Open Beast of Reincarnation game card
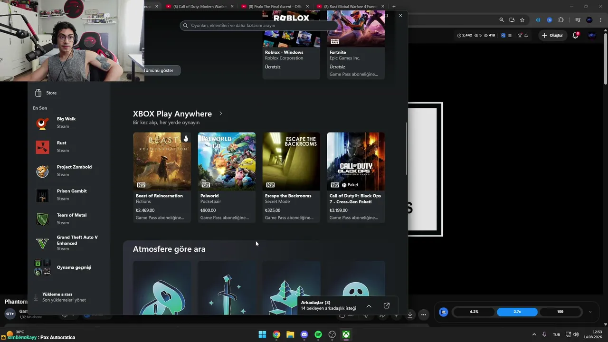This screenshot has width=608, height=342. pos(162,177)
